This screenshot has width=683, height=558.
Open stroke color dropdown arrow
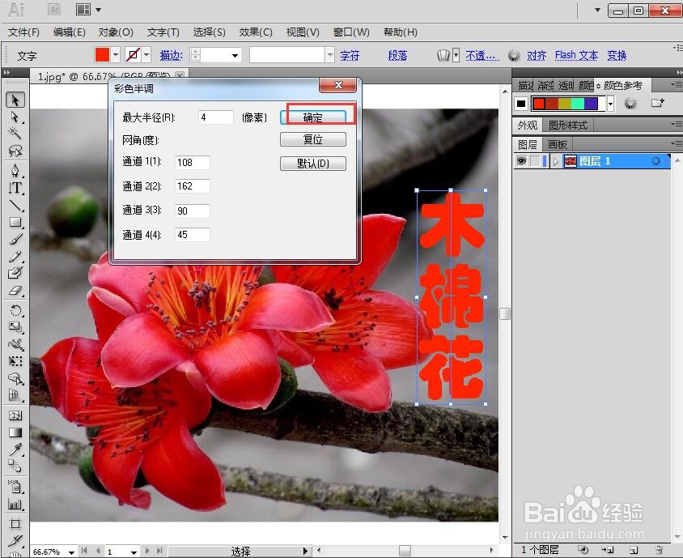click(146, 55)
